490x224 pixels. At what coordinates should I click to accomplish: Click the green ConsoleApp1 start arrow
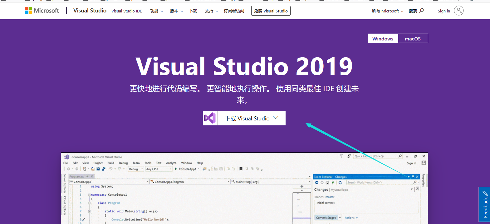[x=176, y=169]
